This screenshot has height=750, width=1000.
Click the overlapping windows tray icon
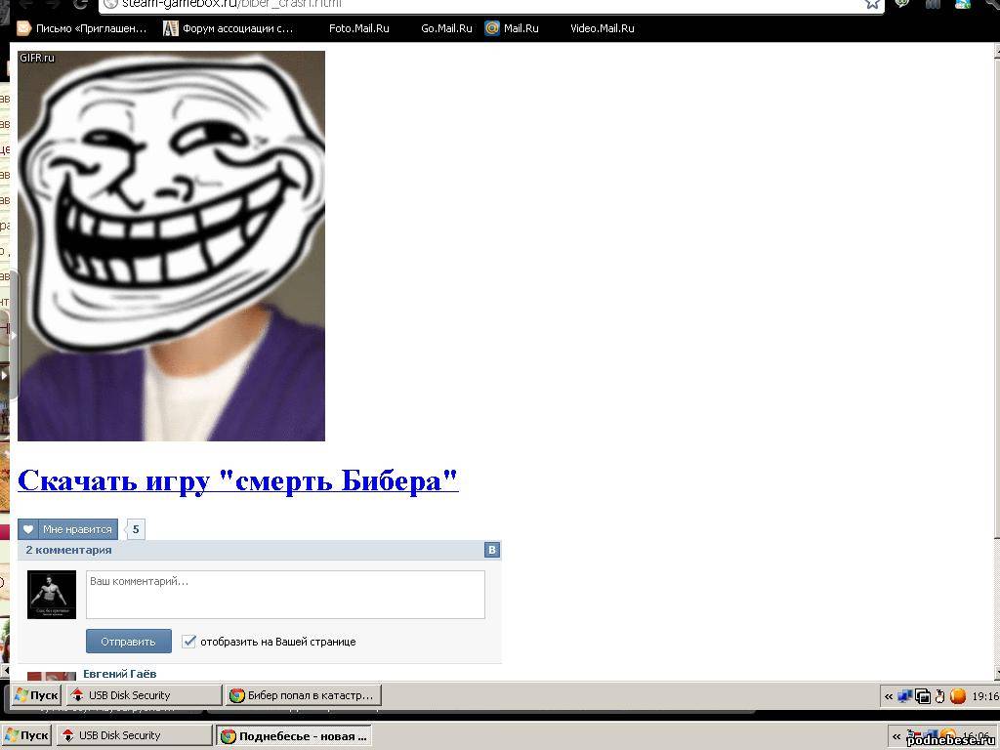coord(922,696)
